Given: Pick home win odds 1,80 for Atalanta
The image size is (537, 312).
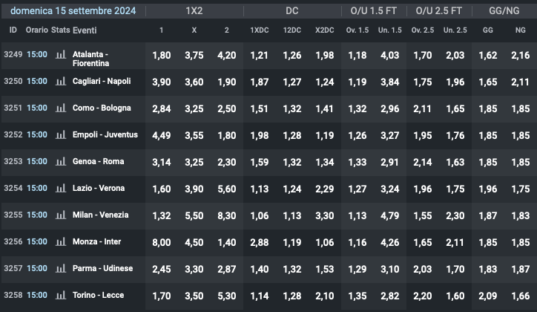Looking at the screenshot, I should coord(162,55).
